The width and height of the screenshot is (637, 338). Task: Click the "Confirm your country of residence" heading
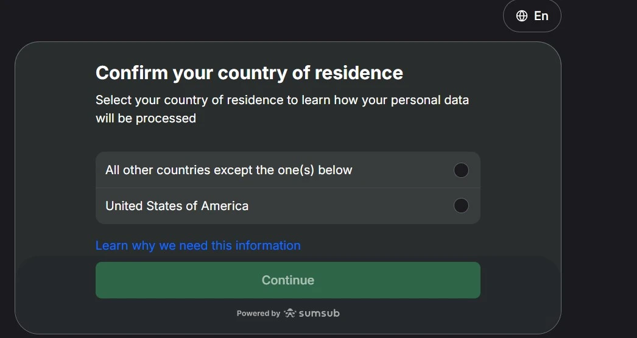coord(249,73)
